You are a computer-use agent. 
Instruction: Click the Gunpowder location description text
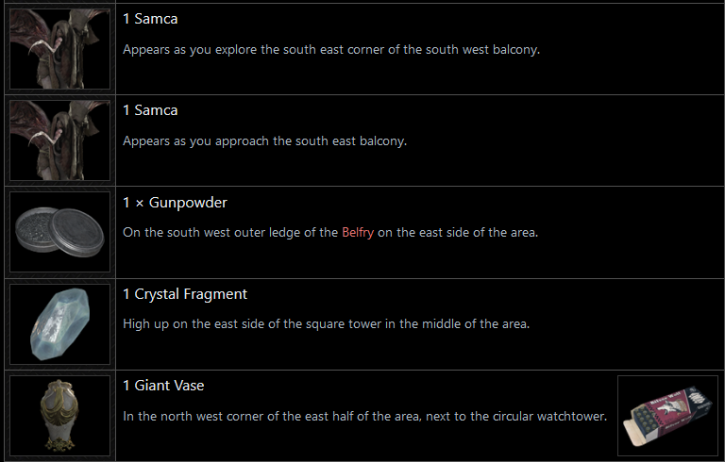(330, 232)
